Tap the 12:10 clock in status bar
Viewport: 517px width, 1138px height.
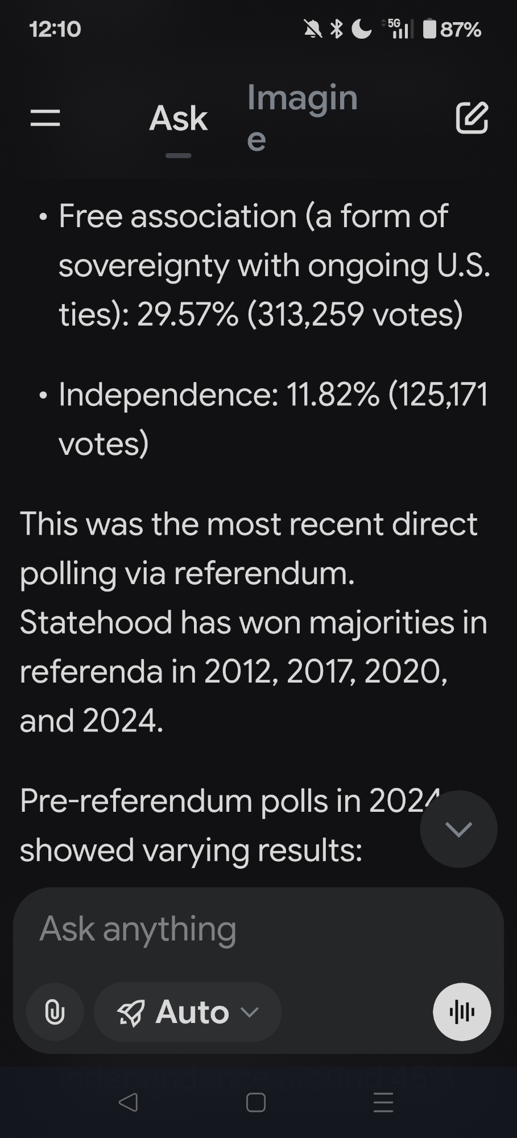(x=55, y=29)
